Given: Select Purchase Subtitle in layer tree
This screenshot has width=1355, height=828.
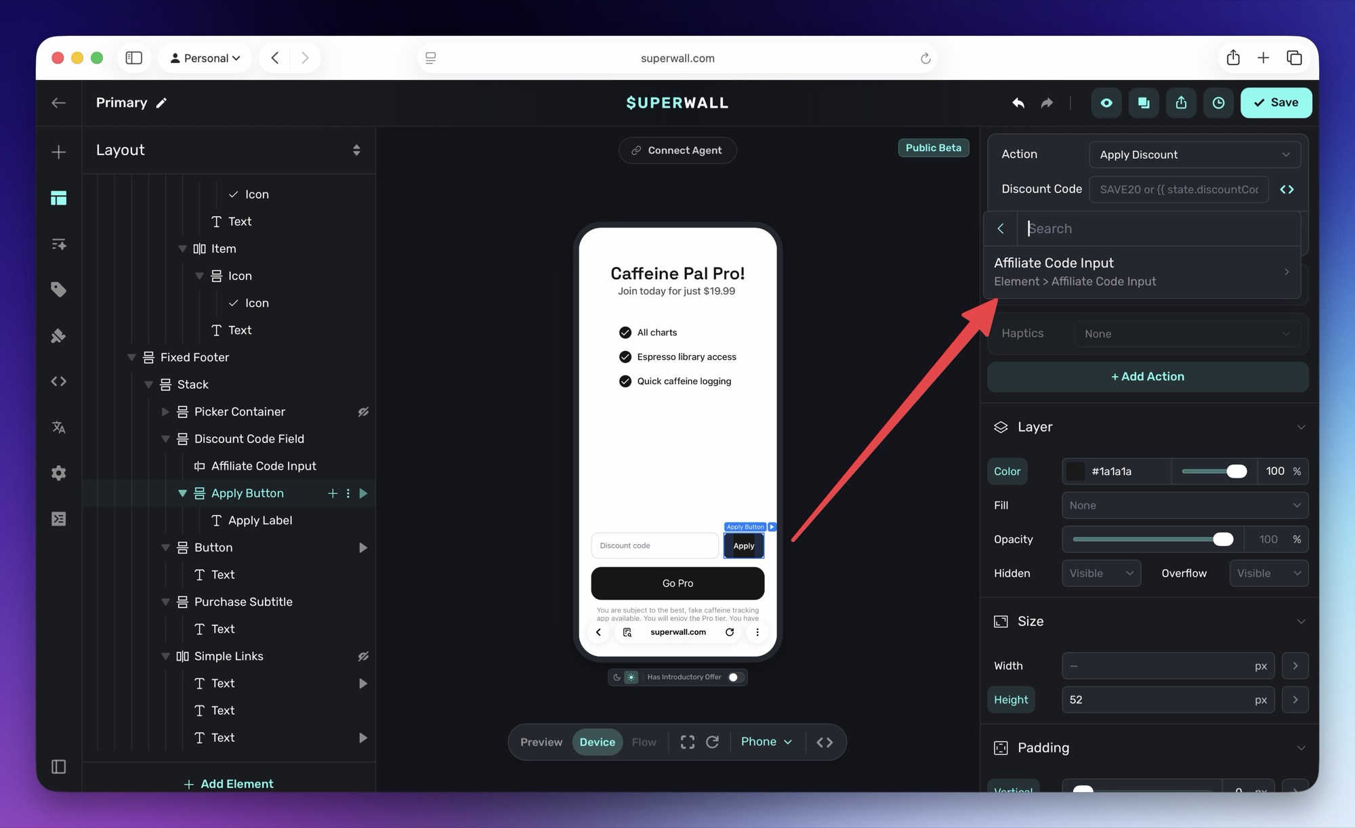Looking at the screenshot, I should [x=243, y=602].
